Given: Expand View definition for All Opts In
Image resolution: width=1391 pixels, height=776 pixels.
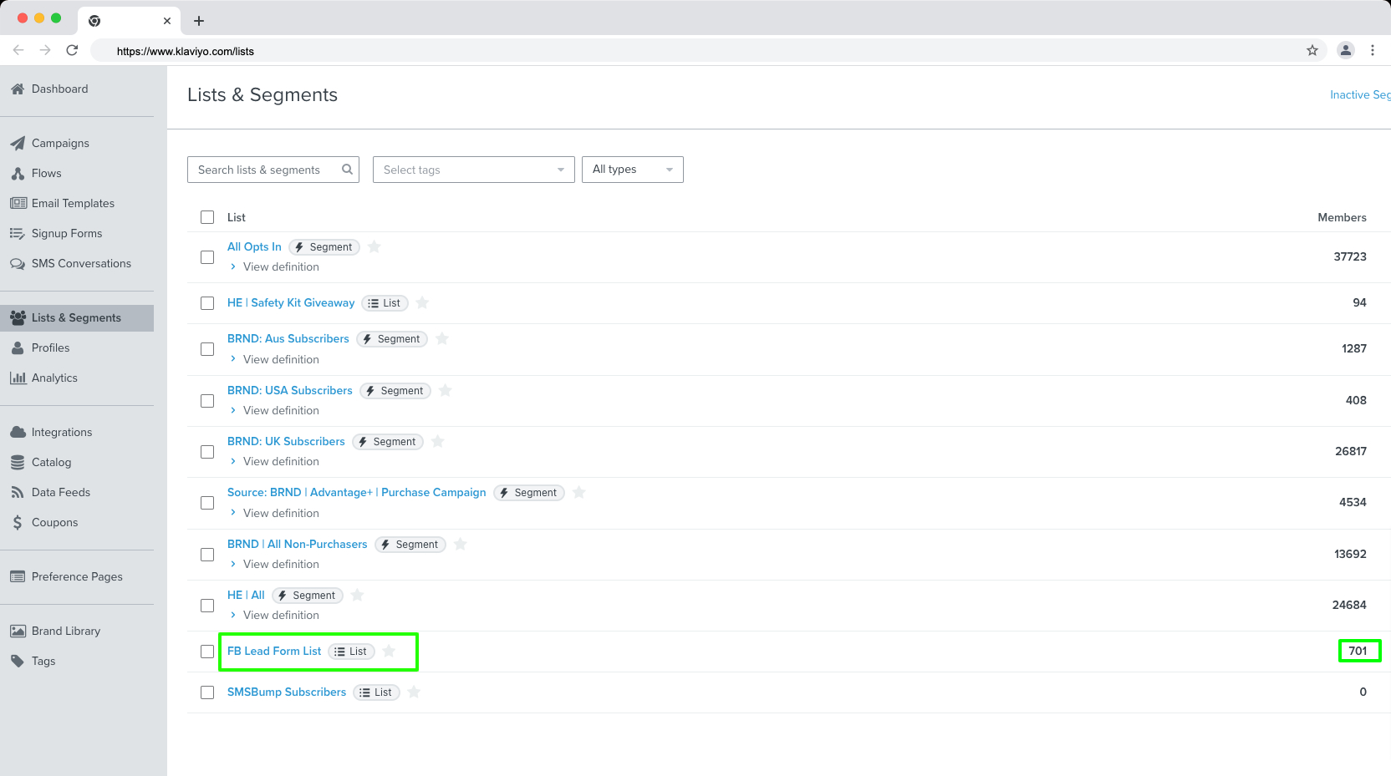Looking at the screenshot, I should pyautogui.click(x=274, y=267).
